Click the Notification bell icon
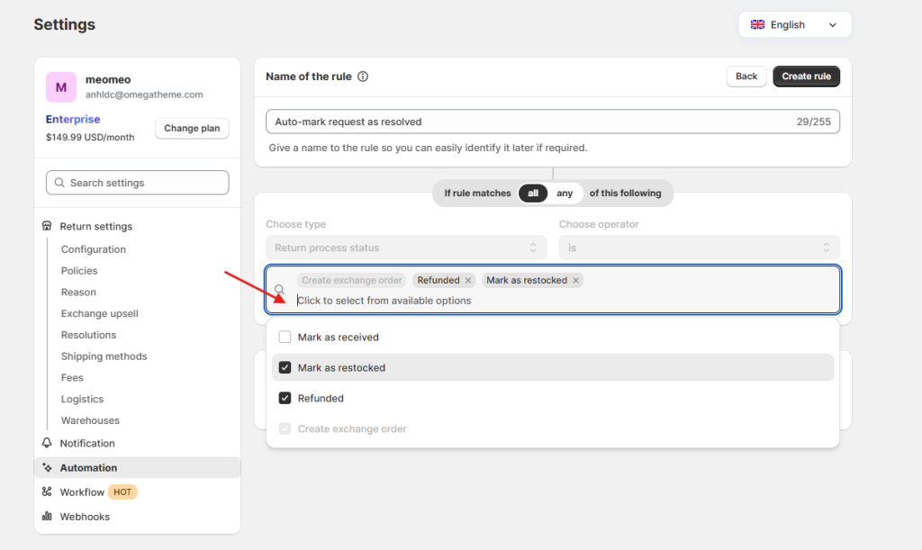 pos(46,443)
